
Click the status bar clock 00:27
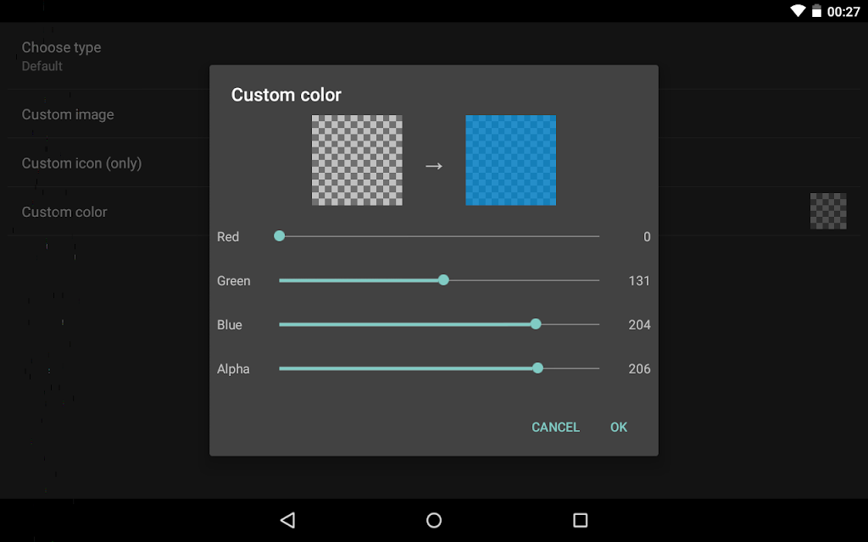(843, 12)
